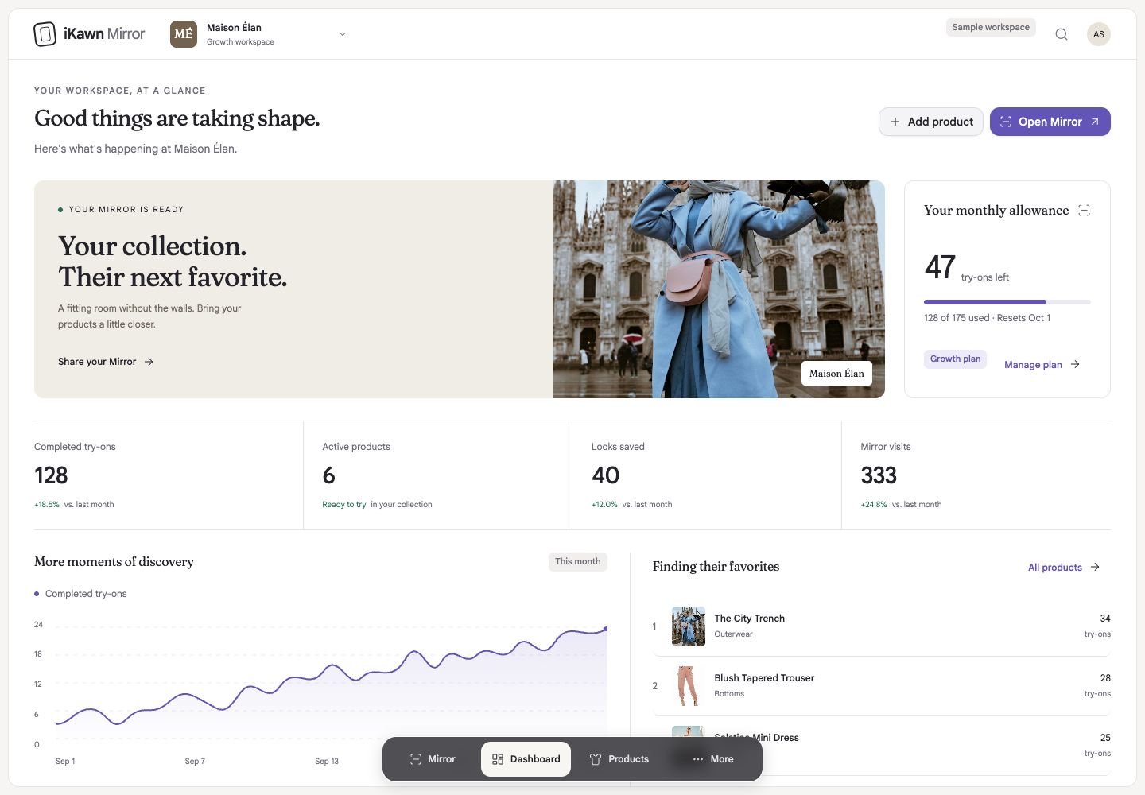Click the Products shirt icon in bottom nav

click(596, 759)
